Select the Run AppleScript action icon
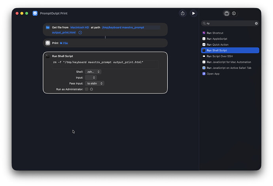Image resolution: width=273 pixels, height=186 pixels. coord(204,39)
